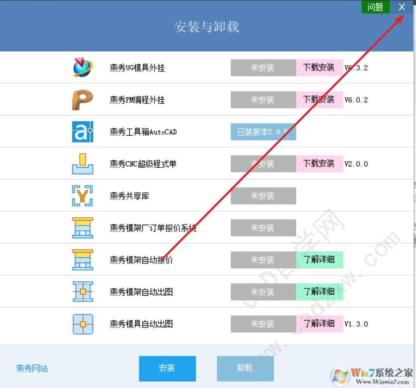Open 了解详细 for 燕秀模架自动报价
The height and width of the screenshot is (388, 416).
[x=320, y=260]
